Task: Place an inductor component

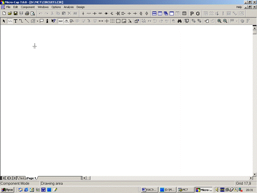Action: pos(100,13)
